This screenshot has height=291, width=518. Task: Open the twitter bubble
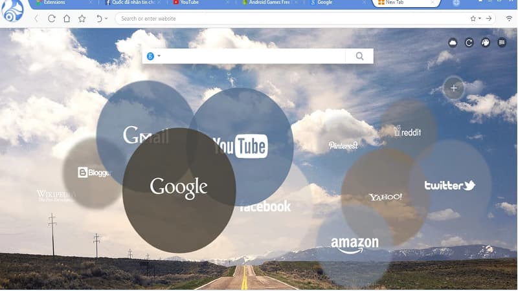pos(449,186)
